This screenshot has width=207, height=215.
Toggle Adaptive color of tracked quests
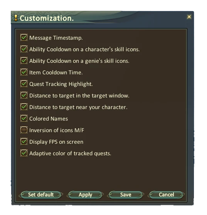[x=24, y=153]
